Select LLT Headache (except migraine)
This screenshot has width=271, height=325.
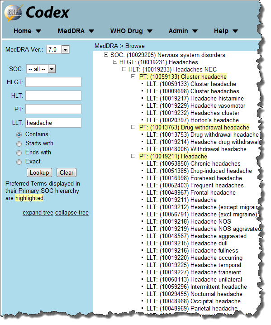(203, 207)
